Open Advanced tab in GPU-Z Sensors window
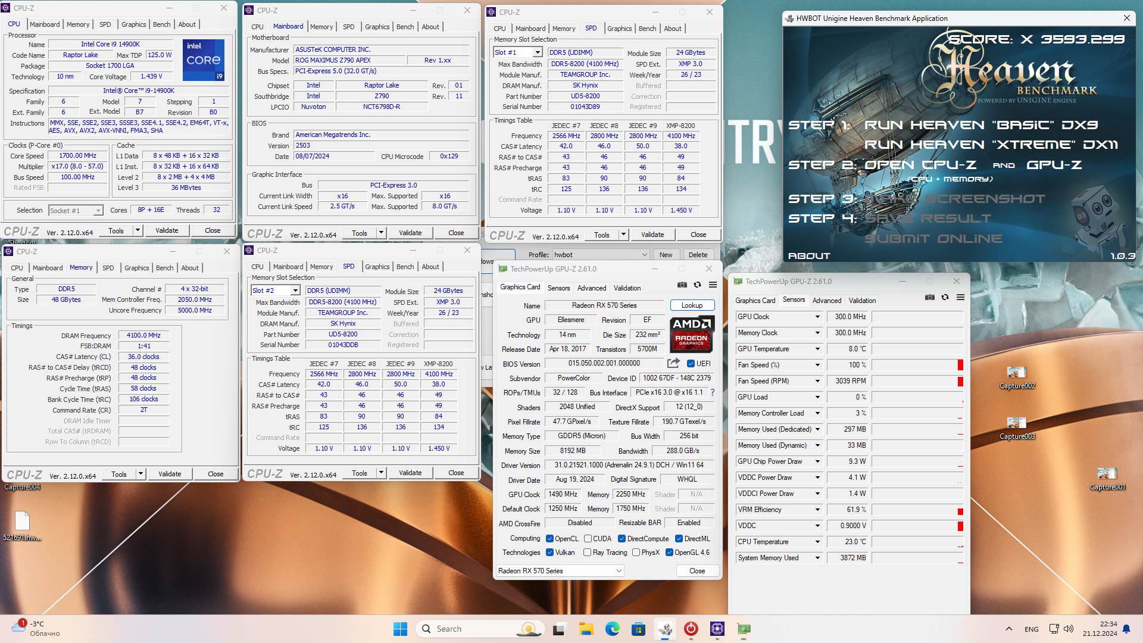Image resolution: width=1143 pixels, height=643 pixels. point(827,301)
